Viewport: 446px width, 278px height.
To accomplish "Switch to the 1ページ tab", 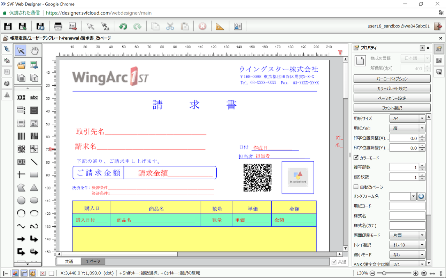I will (x=93, y=262).
